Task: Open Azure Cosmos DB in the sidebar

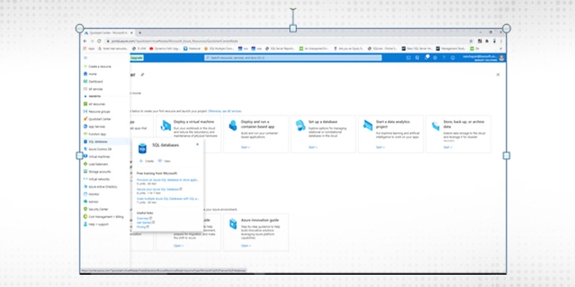Action: tap(97, 149)
